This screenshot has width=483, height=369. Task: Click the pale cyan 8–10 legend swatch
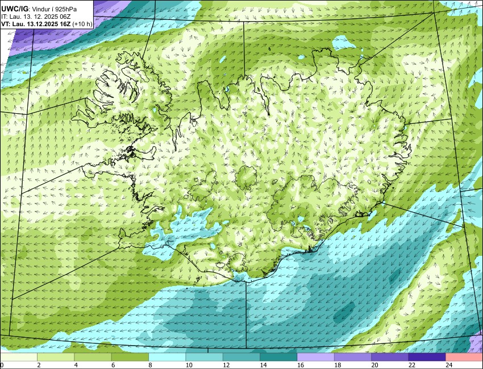pos(167,357)
